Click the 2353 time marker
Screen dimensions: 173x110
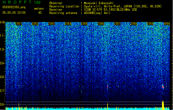pyautogui.click(x=51, y=24)
